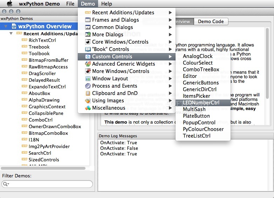This screenshot has width=274, height=198.
Task: Choose MultiSash from the submenu
Action: click(x=203, y=109)
